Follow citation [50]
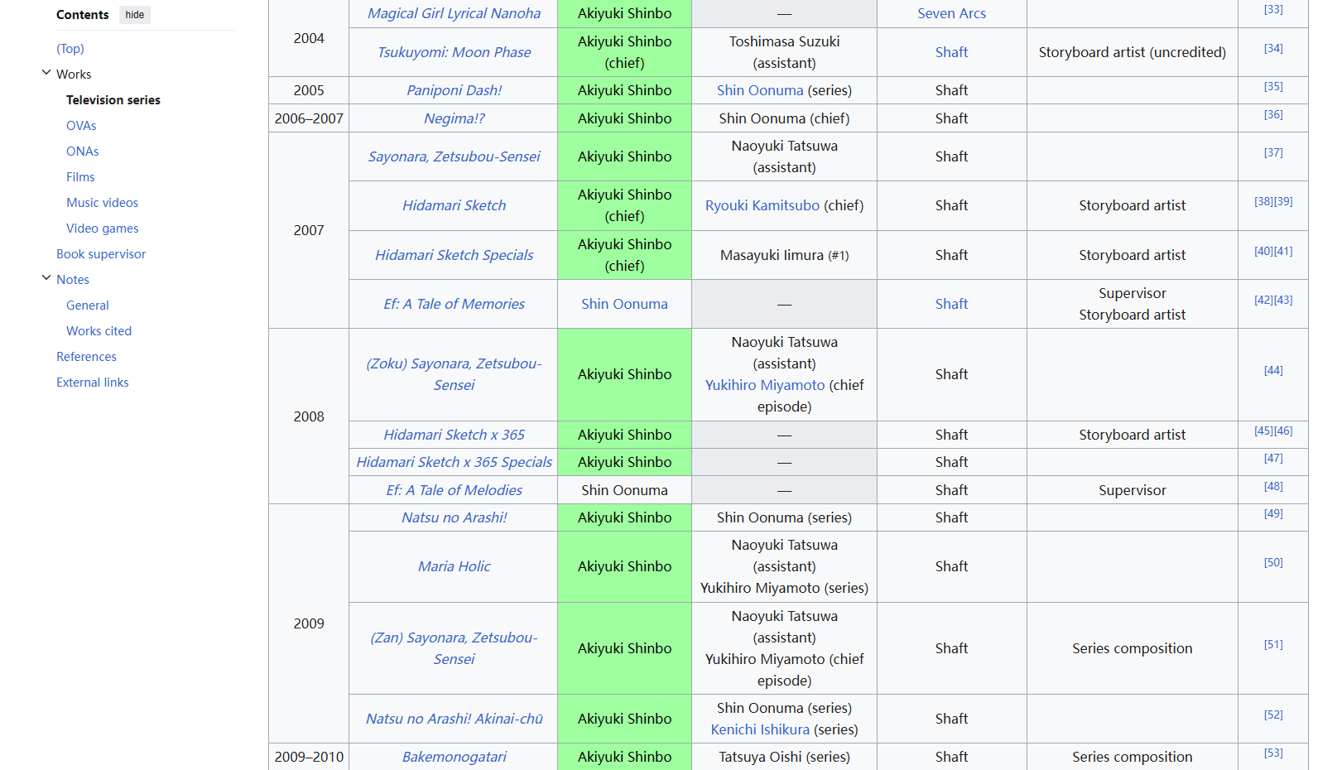 1273,562
